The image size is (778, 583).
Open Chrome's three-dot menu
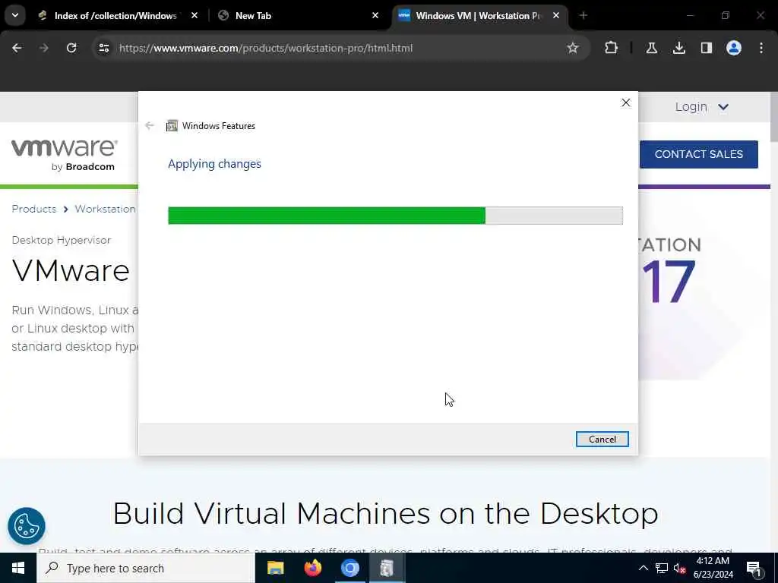point(761,48)
